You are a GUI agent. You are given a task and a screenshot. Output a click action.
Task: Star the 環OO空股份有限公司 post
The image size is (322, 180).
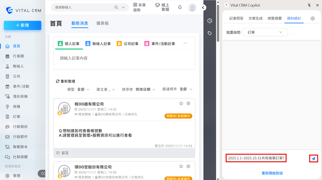[181, 166]
